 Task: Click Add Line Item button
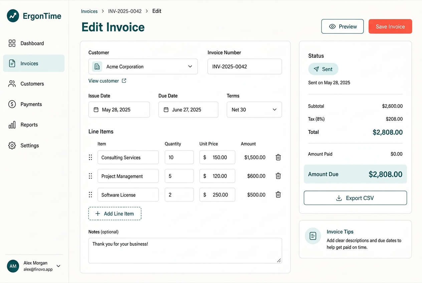coord(115,214)
